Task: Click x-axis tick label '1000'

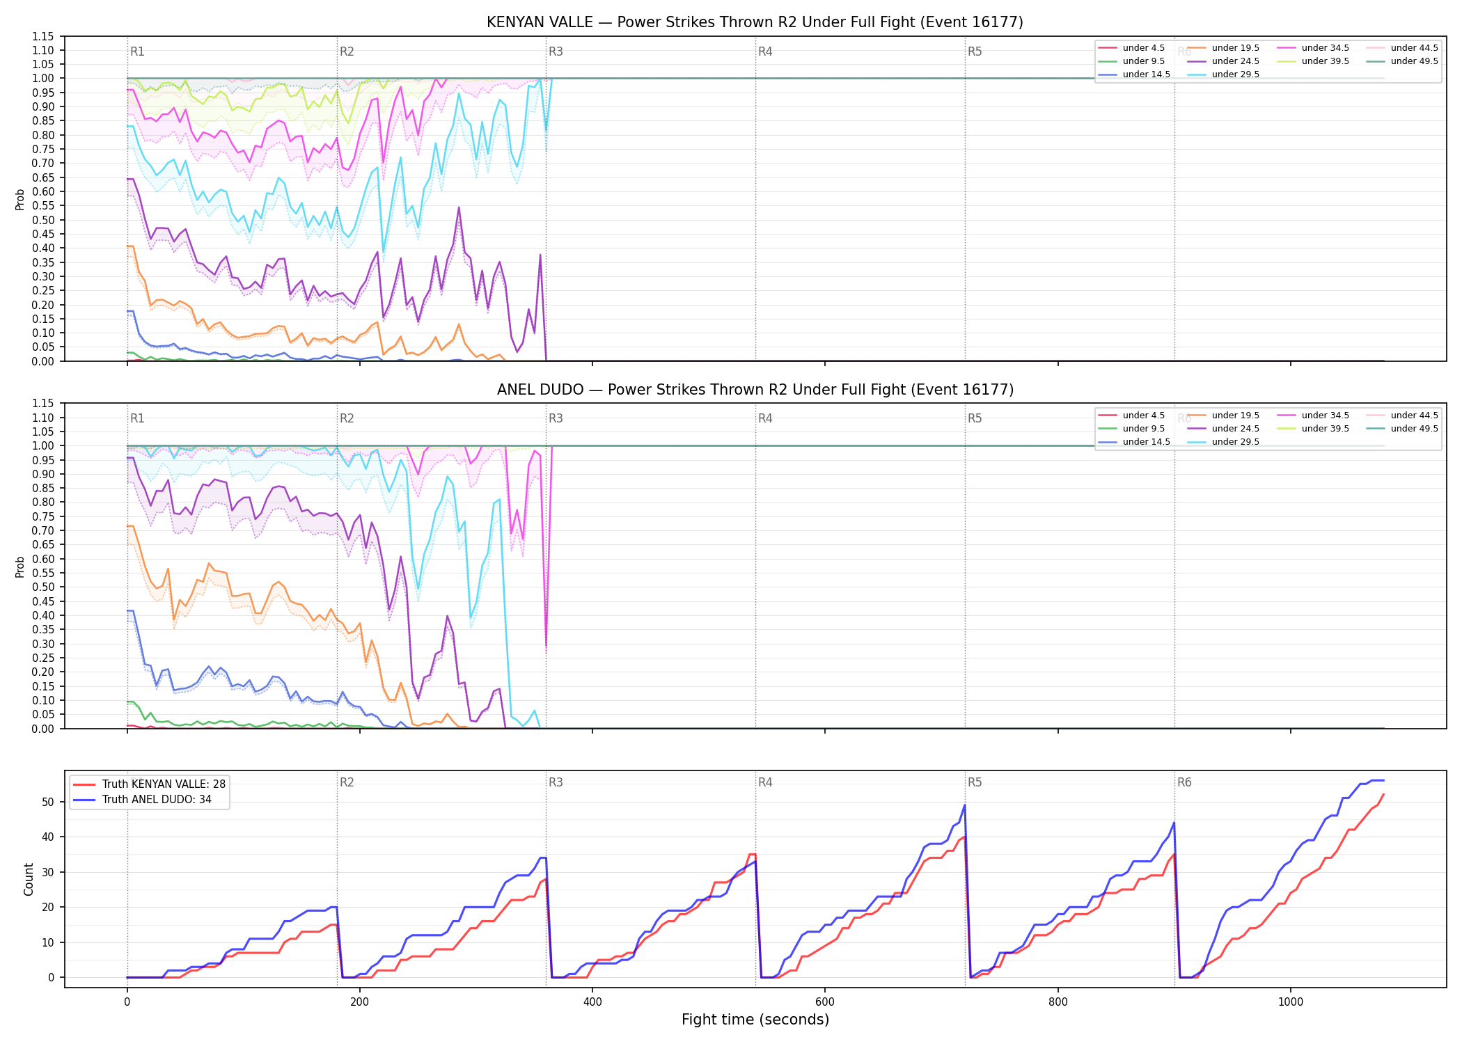Action: pyautogui.click(x=1291, y=1002)
